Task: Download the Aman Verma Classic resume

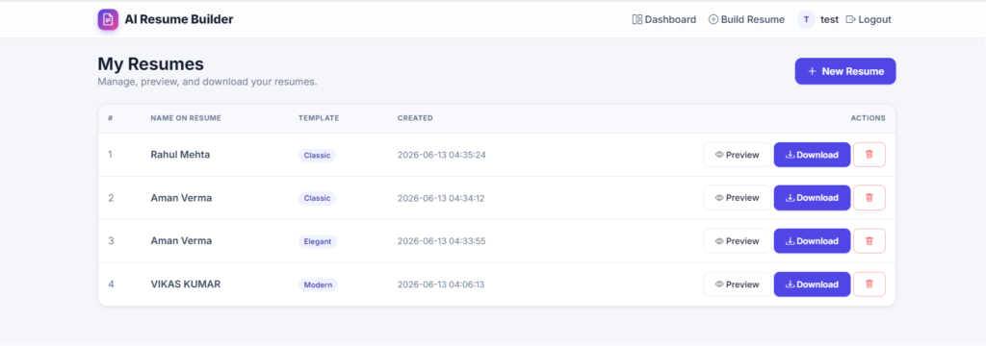Action: coord(812,198)
